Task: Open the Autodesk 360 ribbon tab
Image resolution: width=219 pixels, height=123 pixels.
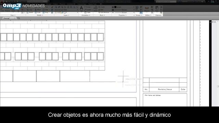Action: click(x=71, y=4)
